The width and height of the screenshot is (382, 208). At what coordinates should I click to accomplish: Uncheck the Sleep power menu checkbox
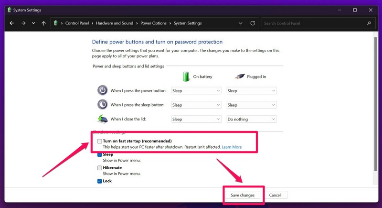[99, 154]
